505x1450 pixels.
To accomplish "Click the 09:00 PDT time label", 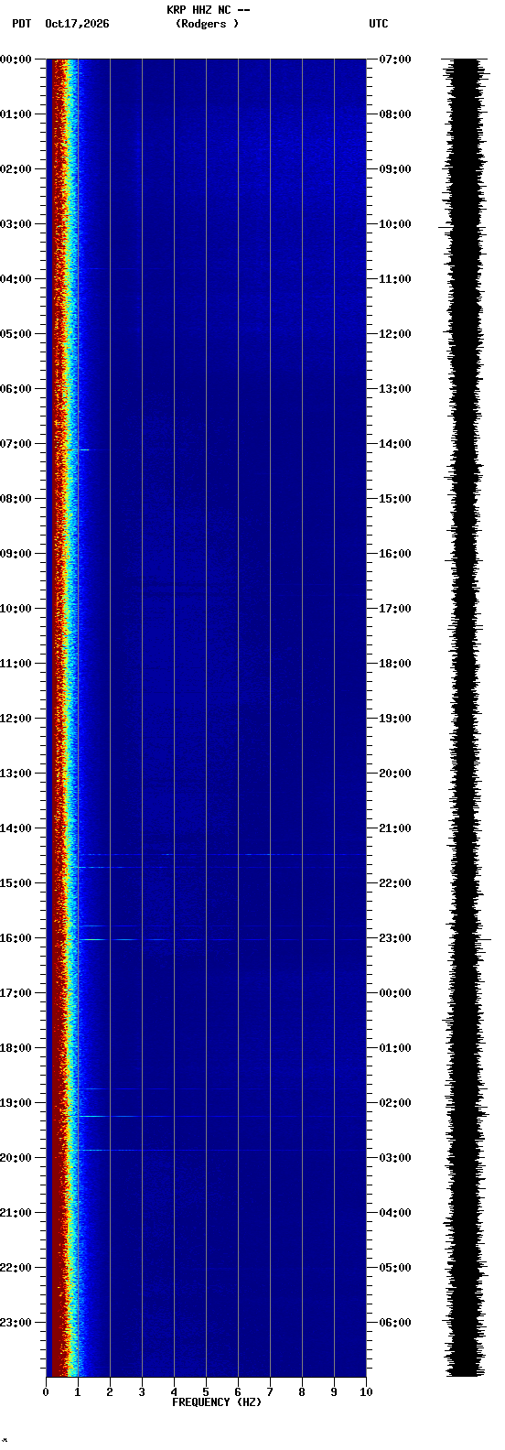I will point(16,554).
